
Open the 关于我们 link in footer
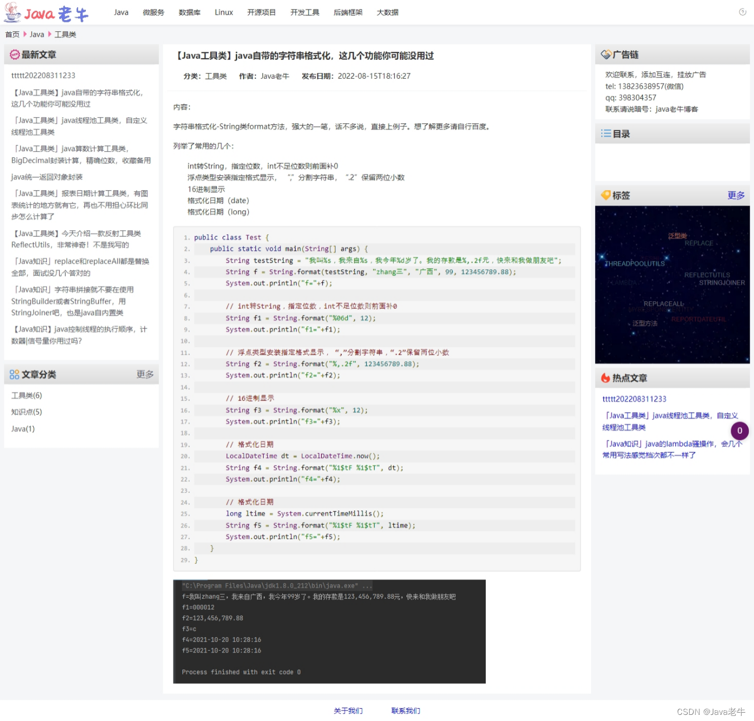point(347,710)
